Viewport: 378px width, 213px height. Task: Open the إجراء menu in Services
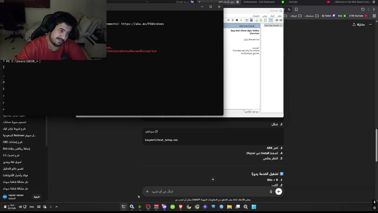[272, 16]
